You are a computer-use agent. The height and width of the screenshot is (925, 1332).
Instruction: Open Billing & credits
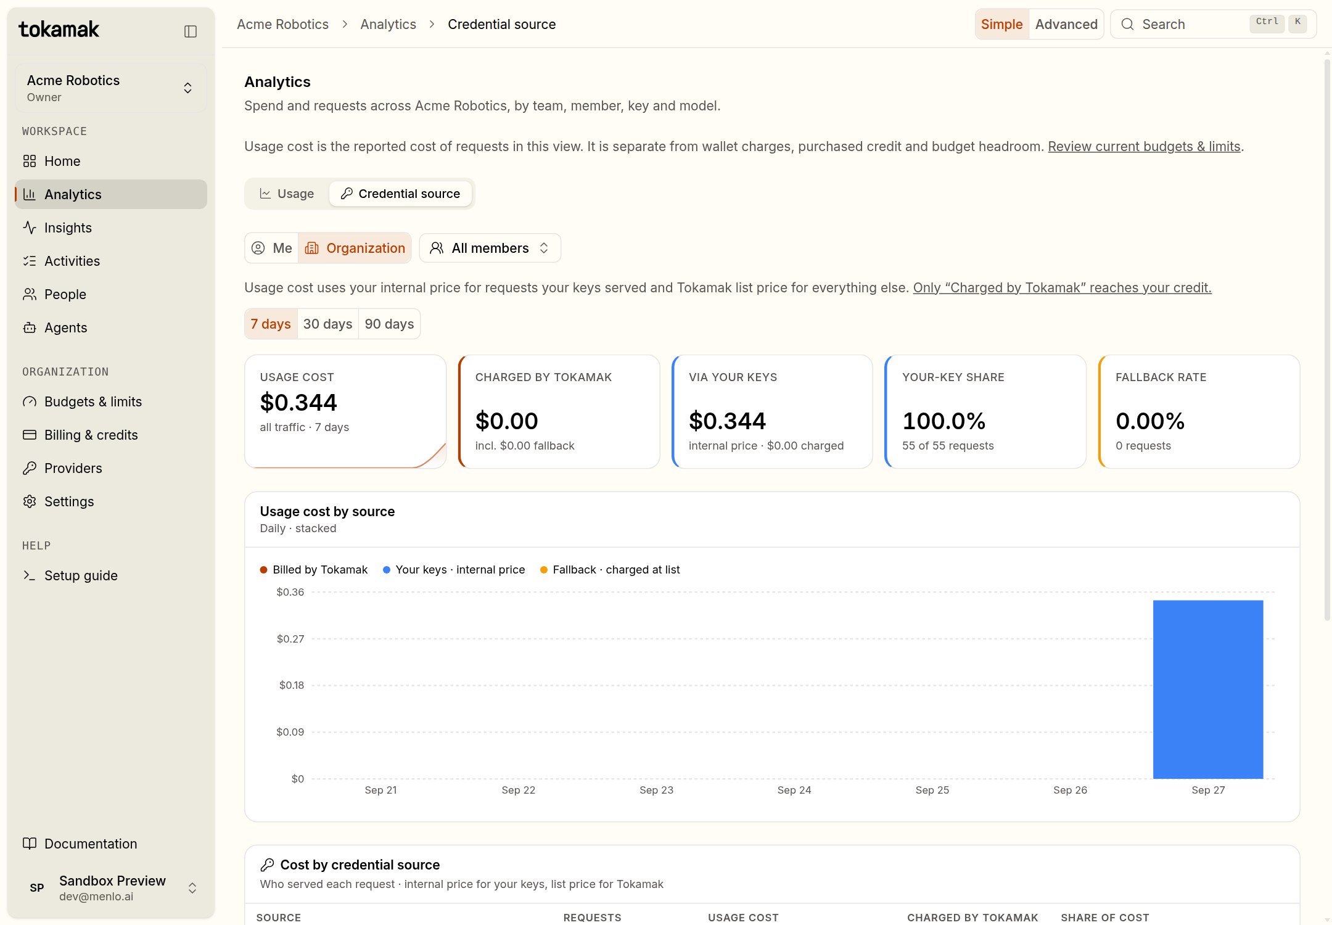click(x=111, y=435)
